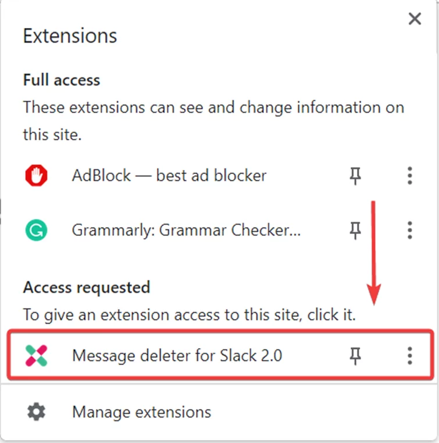Viewport: 439px width, 443px height.
Task: Open Manage extensions
Action: tap(141, 412)
